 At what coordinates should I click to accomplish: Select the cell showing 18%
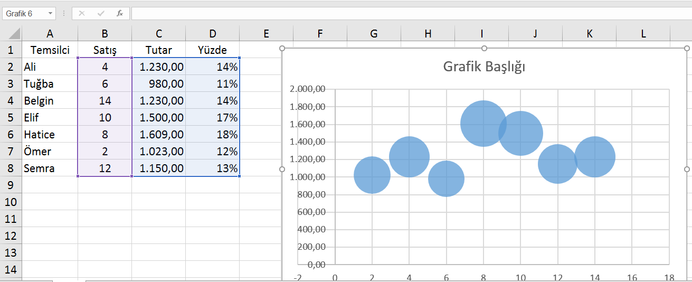pyautogui.click(x=212, y=135)
